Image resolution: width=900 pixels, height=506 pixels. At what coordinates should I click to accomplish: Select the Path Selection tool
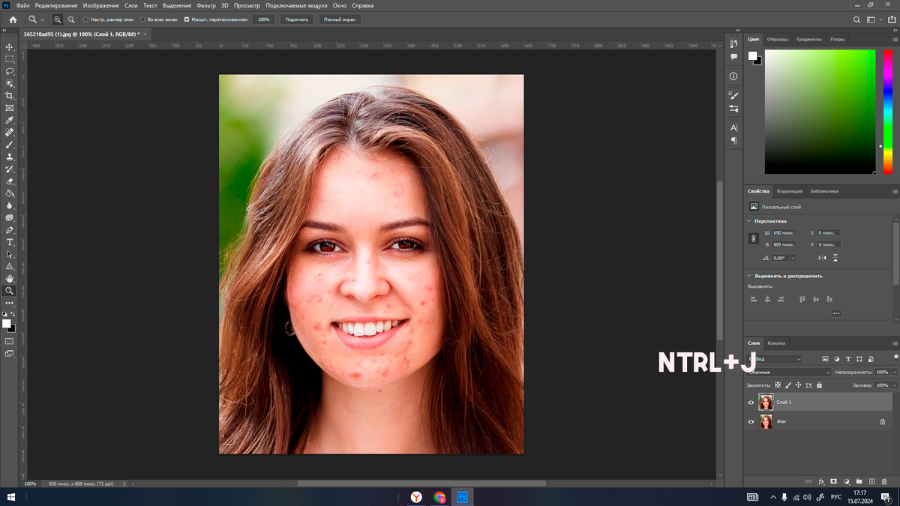10,254
